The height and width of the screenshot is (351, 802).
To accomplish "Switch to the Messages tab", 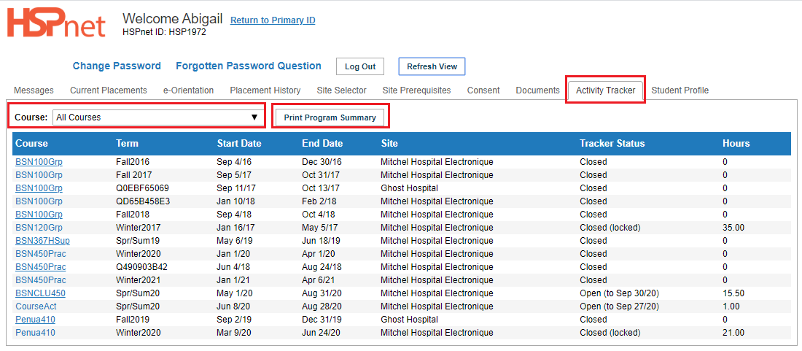I will click(x=34, y=90).
